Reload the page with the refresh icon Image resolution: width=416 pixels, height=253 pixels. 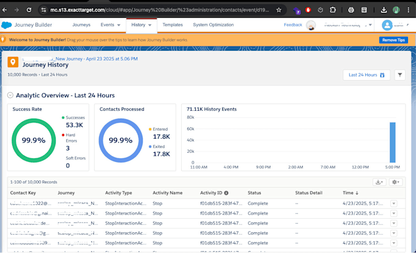coord(29,10)
